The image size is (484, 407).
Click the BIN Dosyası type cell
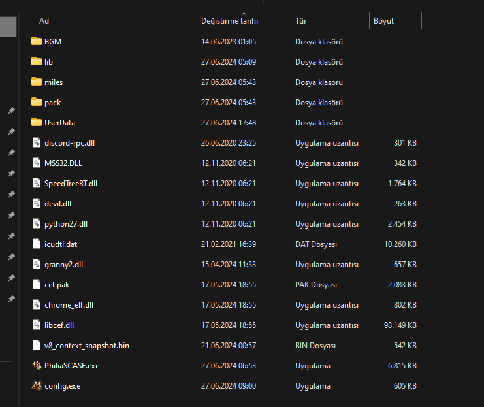coord(315,346)
